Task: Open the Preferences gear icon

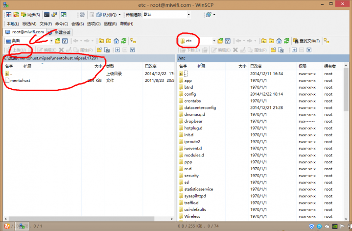Action: [x=82, y=15]
